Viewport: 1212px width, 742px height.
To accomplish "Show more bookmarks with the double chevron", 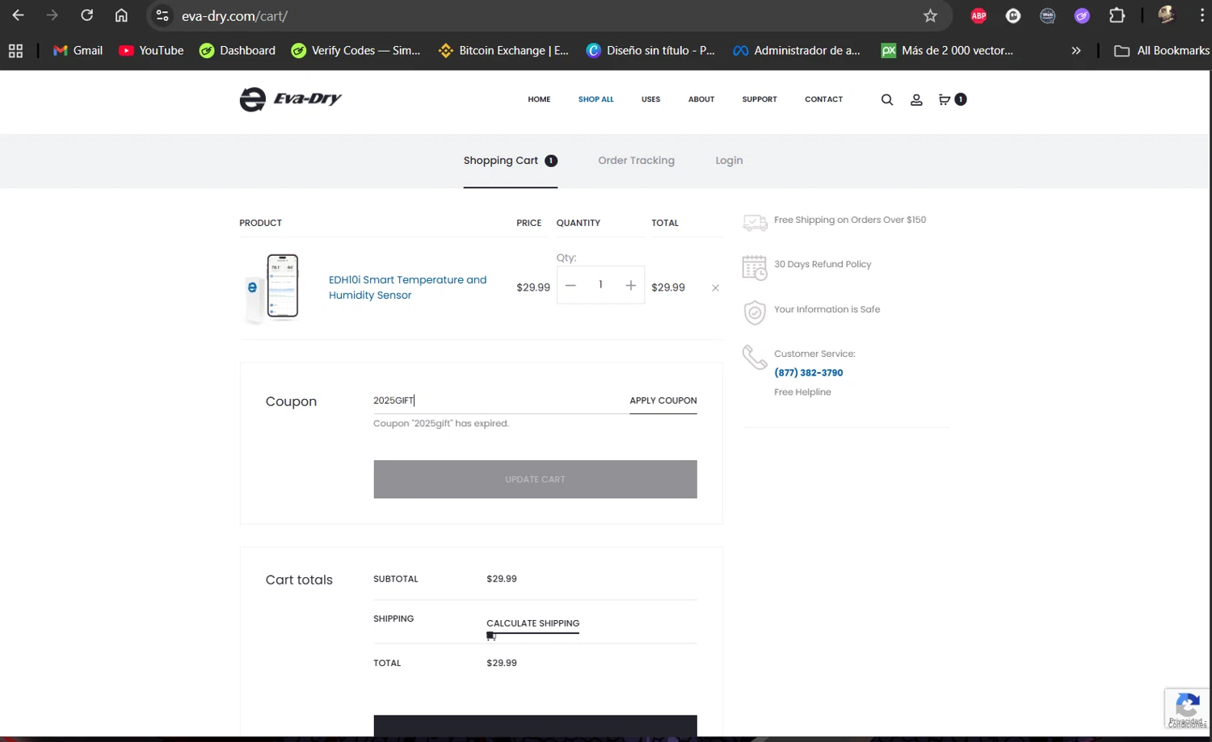I will pyautogui.click(x=1075, y=51).
